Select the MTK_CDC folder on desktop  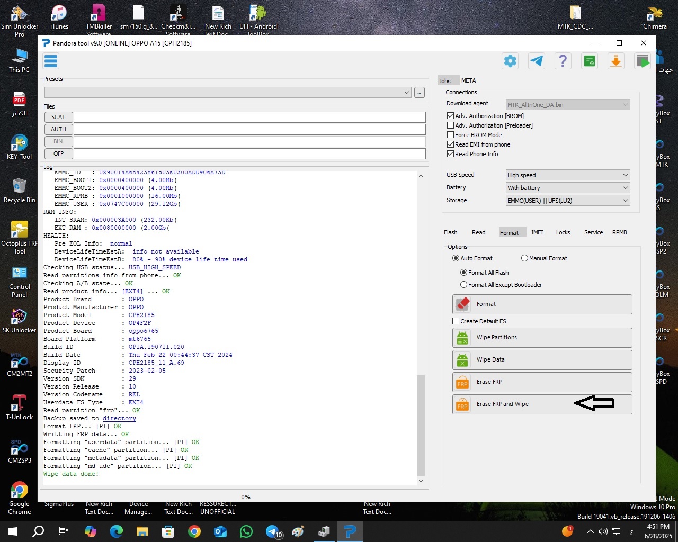point(575,17)
